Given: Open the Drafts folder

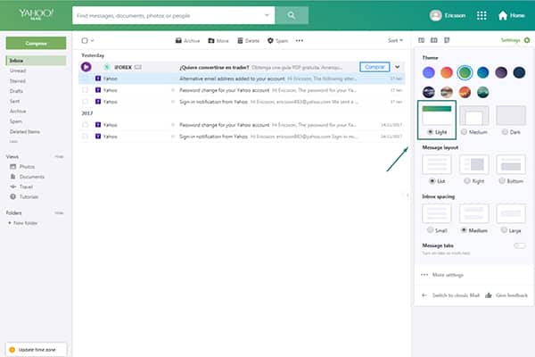Looking at the screenshot, I should click(x=16, y=91).
